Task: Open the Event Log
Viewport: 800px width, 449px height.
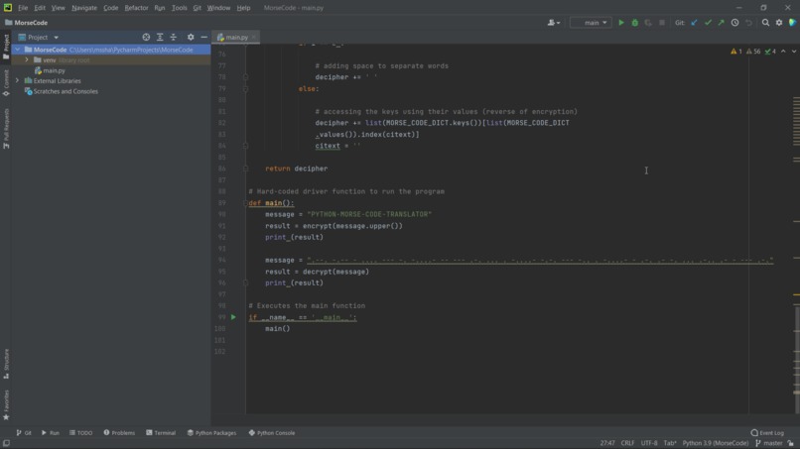Action: point(767,433)
